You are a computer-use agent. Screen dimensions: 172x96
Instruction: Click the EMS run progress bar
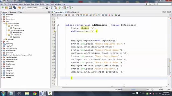(134, 90)
